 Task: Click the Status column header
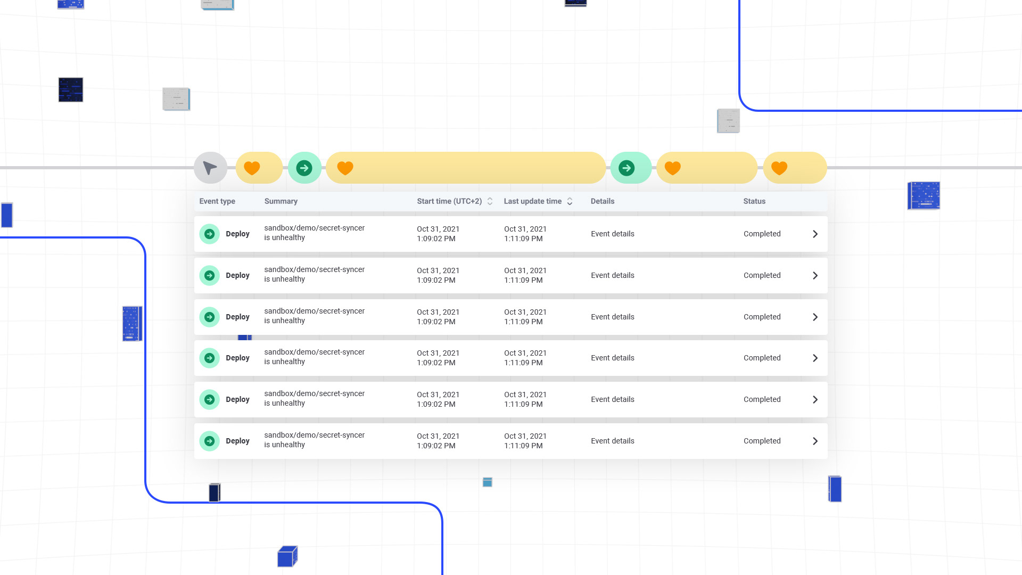754,201
